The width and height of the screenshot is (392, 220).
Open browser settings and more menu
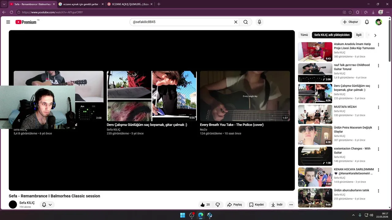(388, 12)
